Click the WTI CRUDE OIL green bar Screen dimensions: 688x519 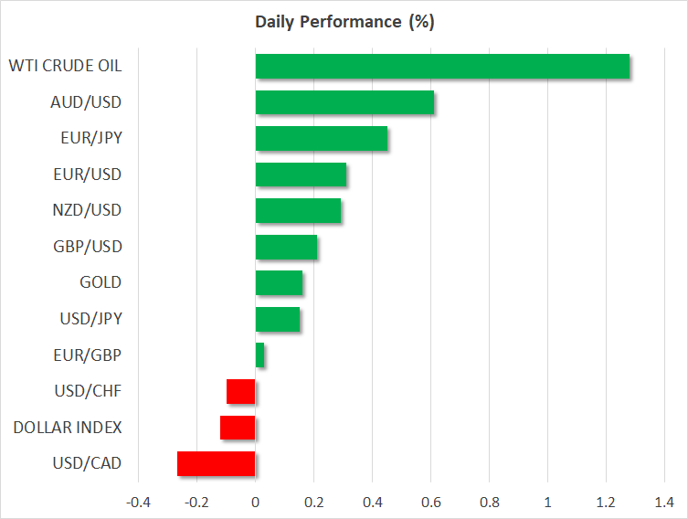[x=442, y=66]
